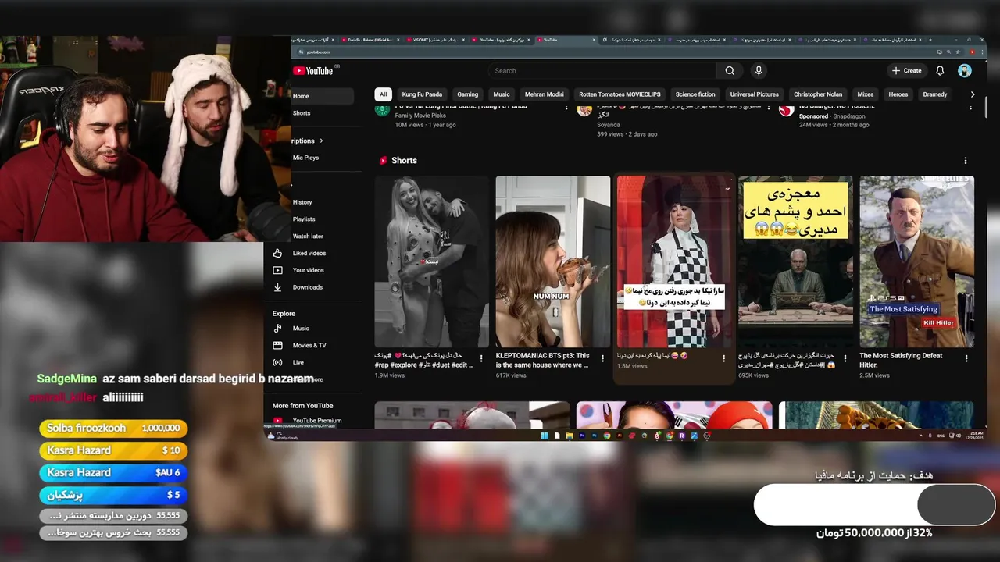
Task: Select the All filter chip
Action: [383, 94]
